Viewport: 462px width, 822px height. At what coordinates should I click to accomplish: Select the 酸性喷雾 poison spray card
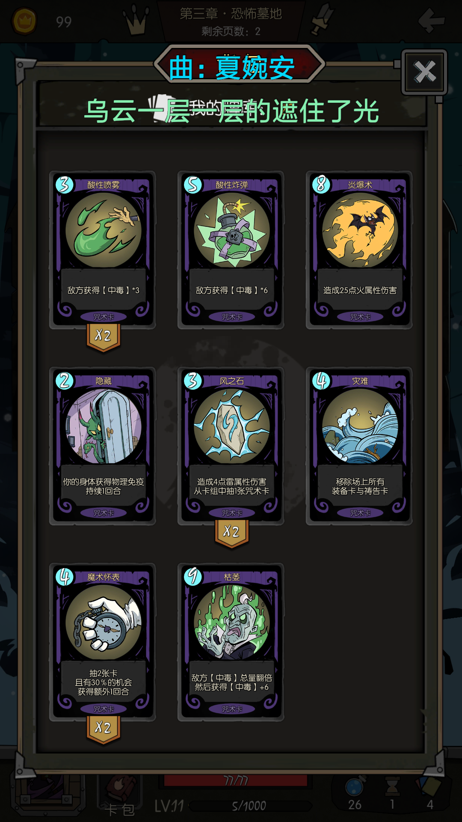tap(103, 250)
